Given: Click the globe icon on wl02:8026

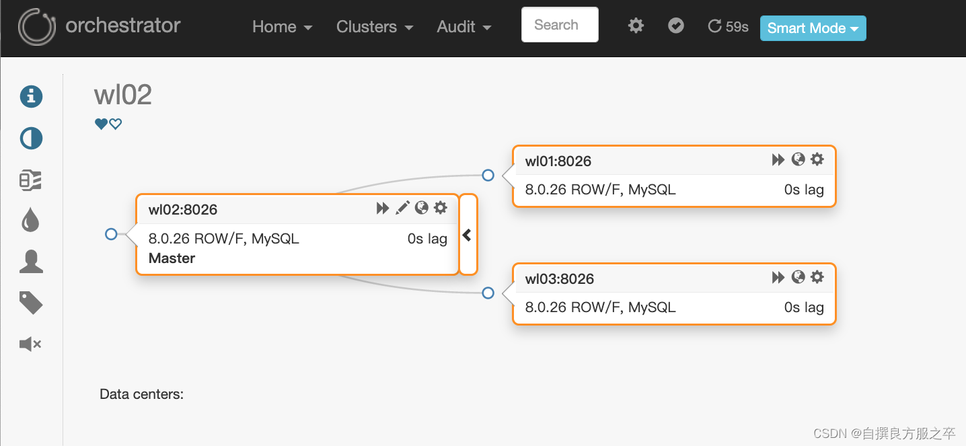Looking at the screenshot, I should pos(422,208).
